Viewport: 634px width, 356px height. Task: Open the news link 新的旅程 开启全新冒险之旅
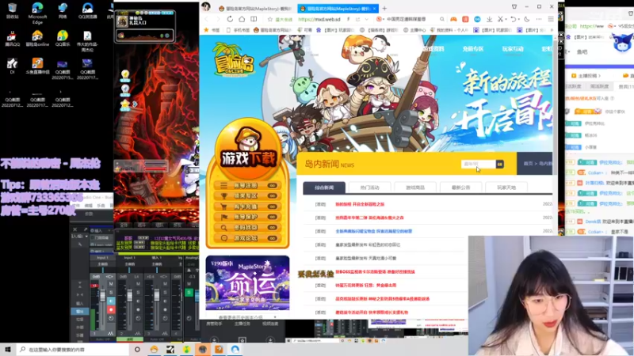click(360, 204)
